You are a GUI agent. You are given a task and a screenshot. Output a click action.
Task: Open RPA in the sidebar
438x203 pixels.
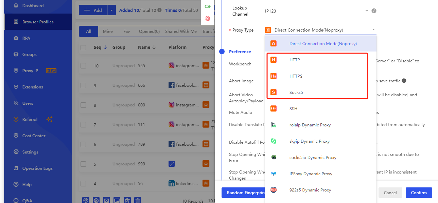(x=26, y=38)
